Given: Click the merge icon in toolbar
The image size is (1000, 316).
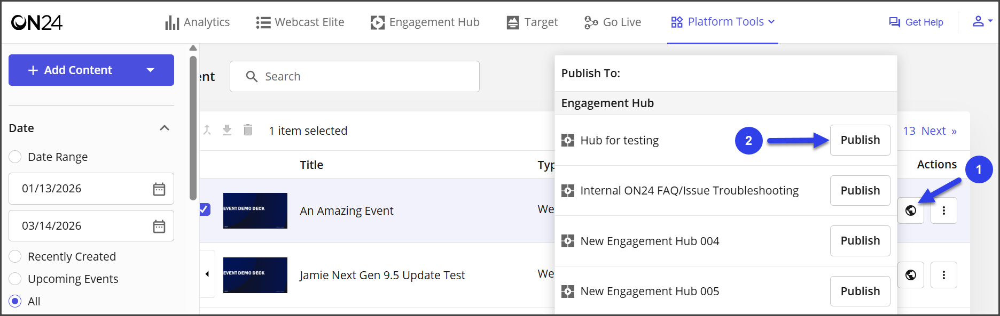Looking at the screenshot, I should coord(207,130).
